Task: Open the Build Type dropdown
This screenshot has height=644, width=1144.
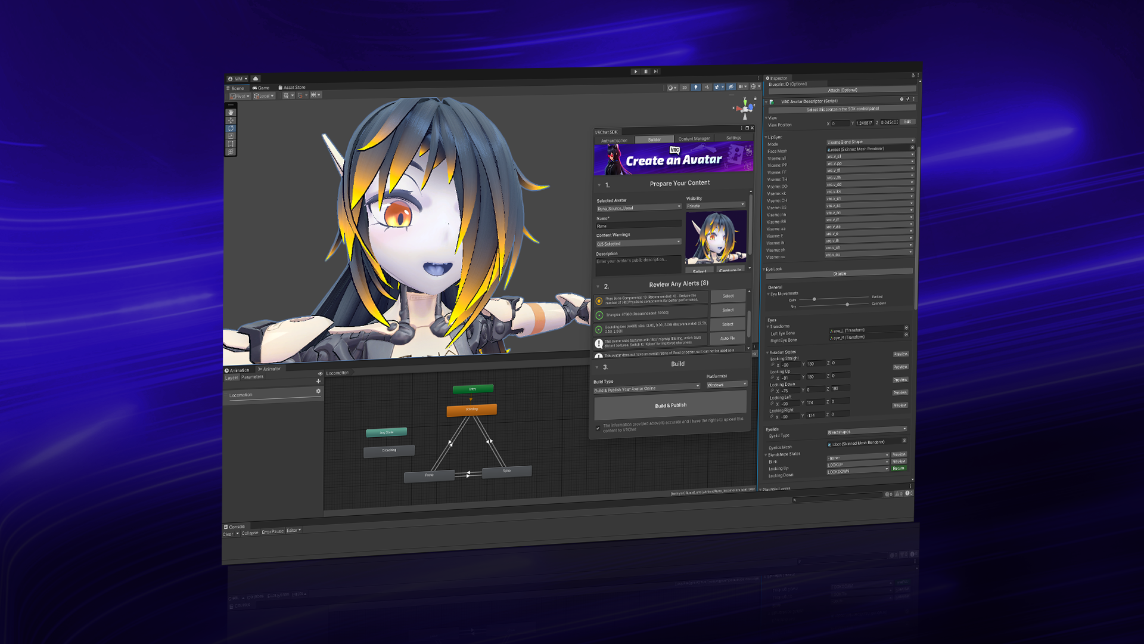Action: pos(646,386)
